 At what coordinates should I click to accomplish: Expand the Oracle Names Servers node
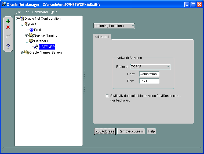click(x=22, y=52)
